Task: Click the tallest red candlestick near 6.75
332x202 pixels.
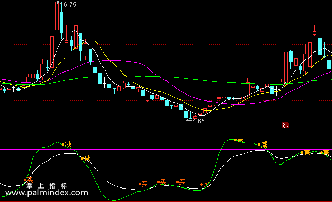Action: click(57, 16)
